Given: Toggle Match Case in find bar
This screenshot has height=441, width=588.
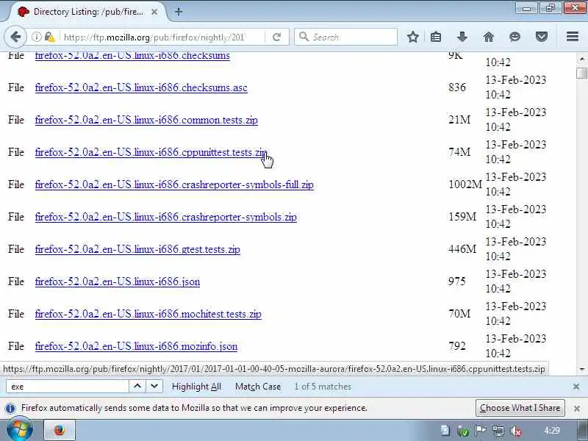Looking at the screenshot, I should [x=258, y=387].
